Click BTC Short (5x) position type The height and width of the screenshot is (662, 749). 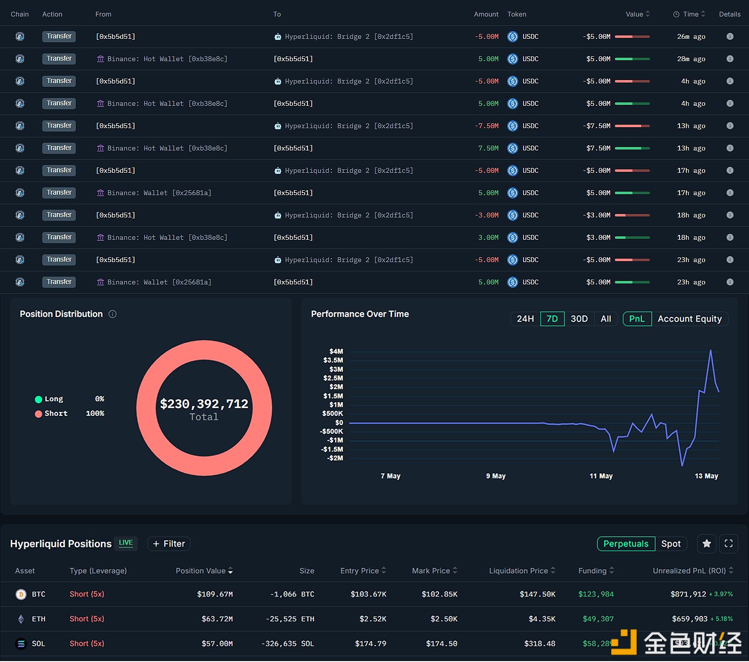tap(87, 594)
